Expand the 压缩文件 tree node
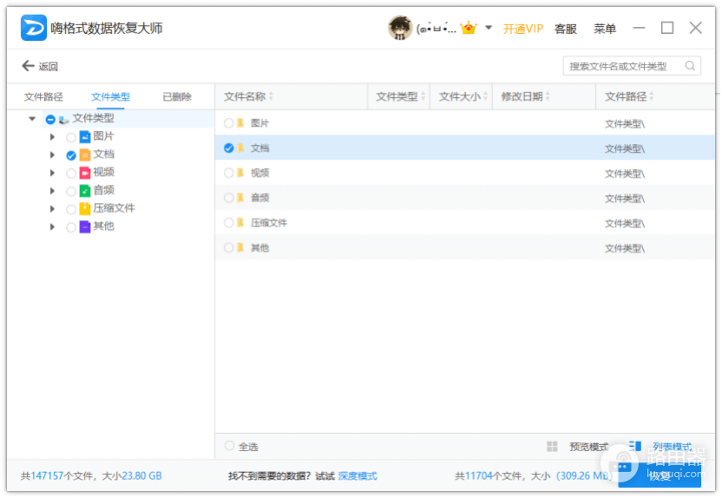This screenshot has height=498, width=722. [52, 208]
